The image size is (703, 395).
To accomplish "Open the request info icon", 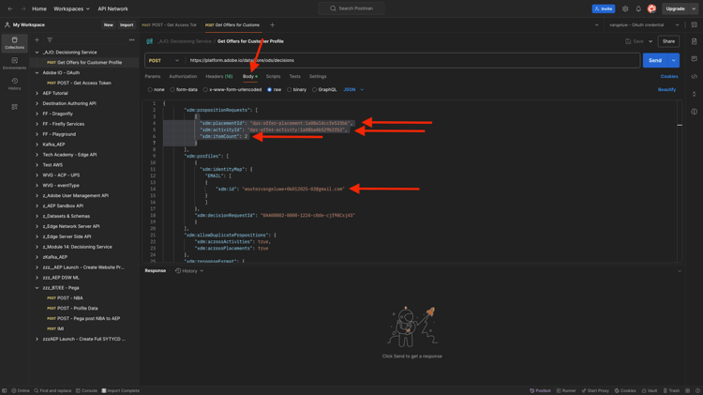I will 694,112.
